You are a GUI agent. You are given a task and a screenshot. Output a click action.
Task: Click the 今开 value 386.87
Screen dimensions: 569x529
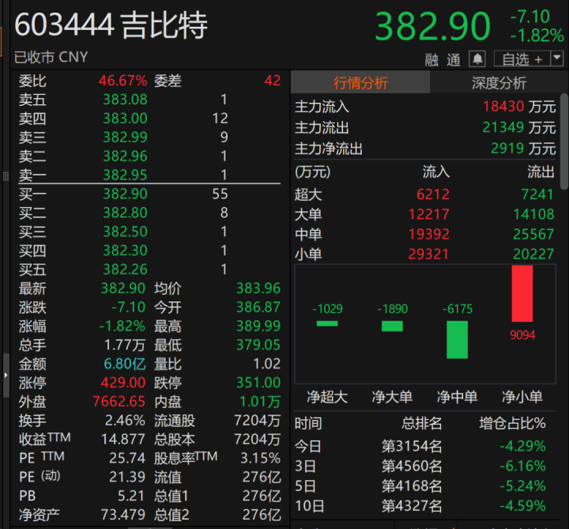pos(258,307)
